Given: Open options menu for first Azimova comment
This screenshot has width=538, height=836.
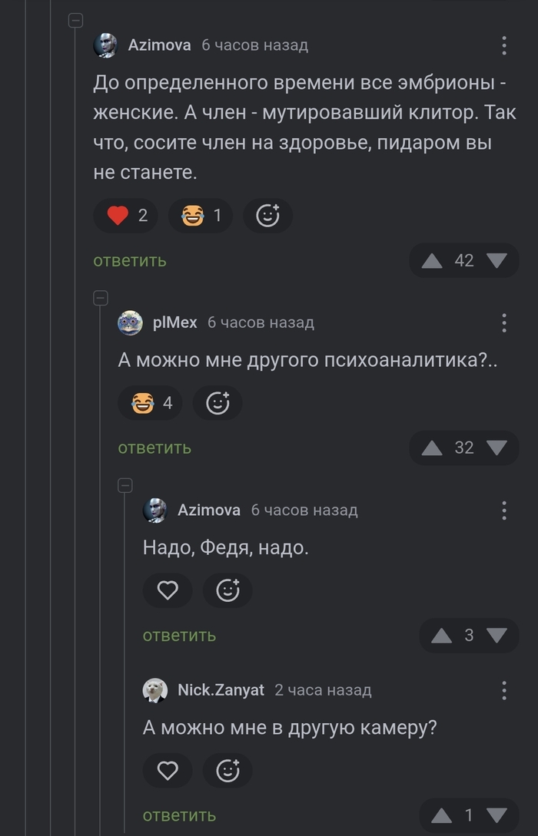Looking at the screenshot, I should (504, 45).
